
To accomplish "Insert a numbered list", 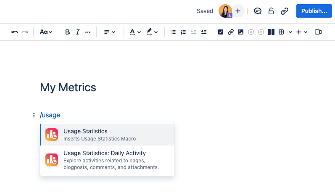I will 183,32.
